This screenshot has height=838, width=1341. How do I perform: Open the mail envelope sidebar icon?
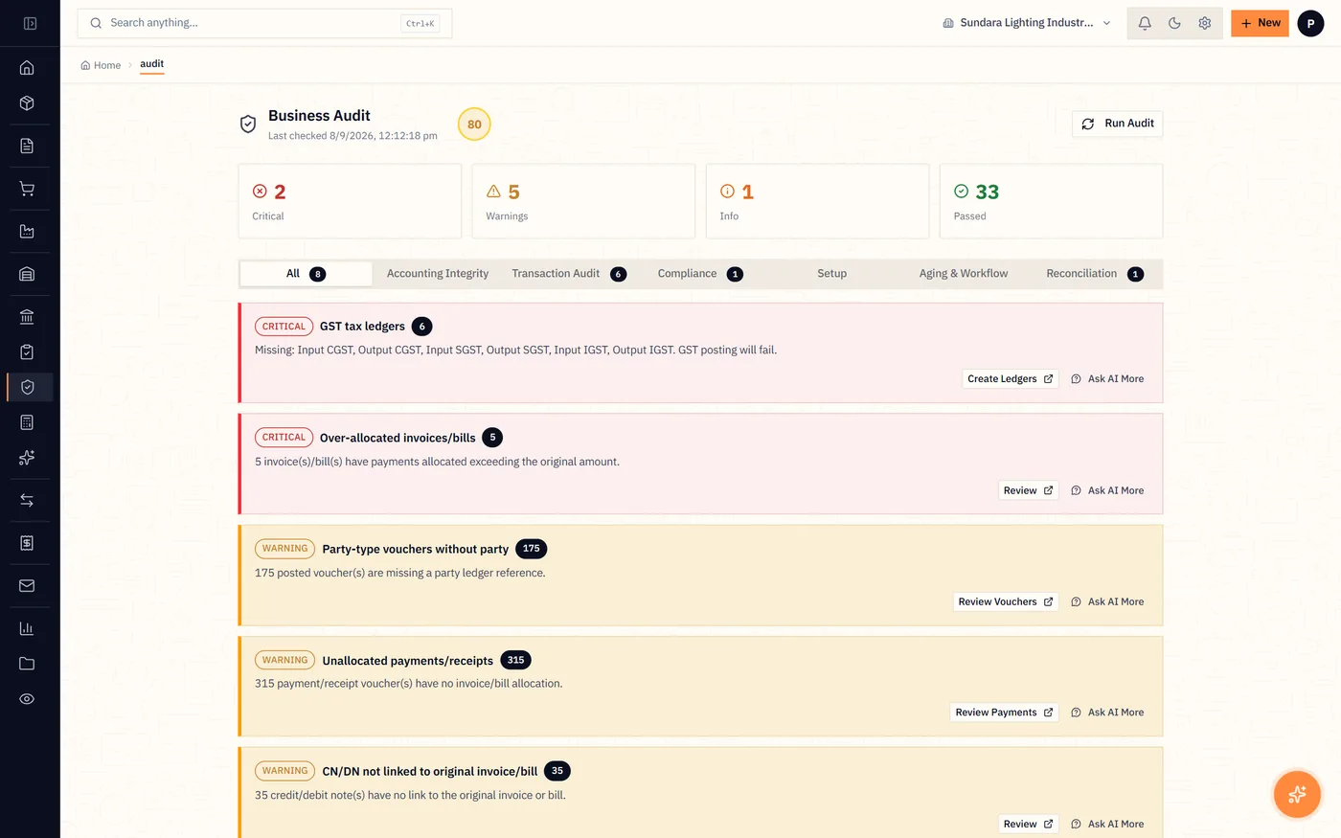click(27, 585)
